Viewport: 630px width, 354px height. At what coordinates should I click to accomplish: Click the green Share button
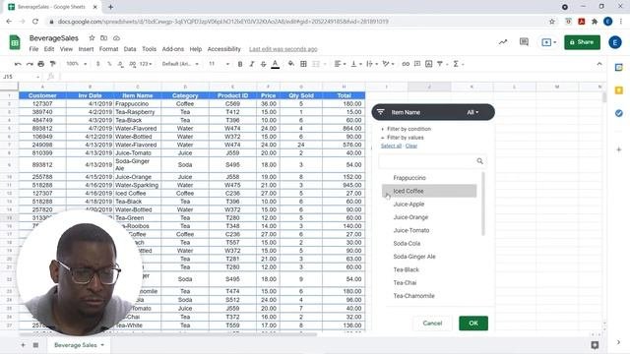[582, 42]
